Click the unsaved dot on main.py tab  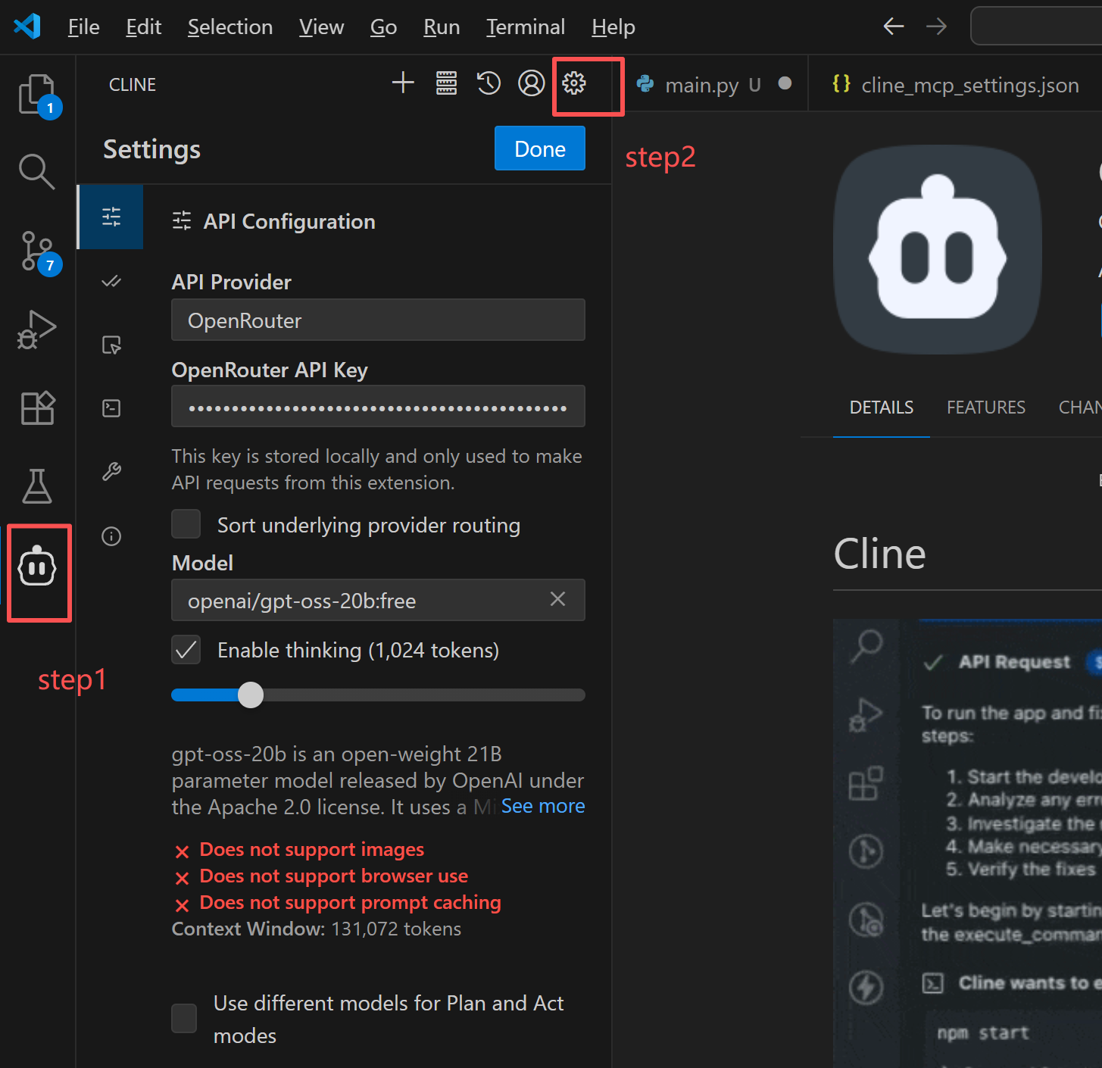point(785,83)
